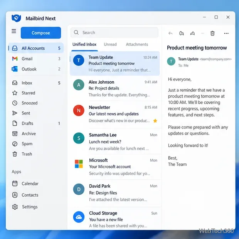The height and width of the screenshot is (239, 239).
Task: Open the Spam folder
Action: pyautogui.click(x=36, y=144)
